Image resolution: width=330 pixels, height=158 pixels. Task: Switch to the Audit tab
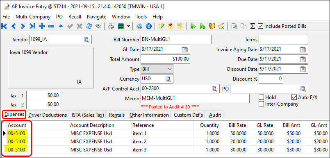[215, 115]
